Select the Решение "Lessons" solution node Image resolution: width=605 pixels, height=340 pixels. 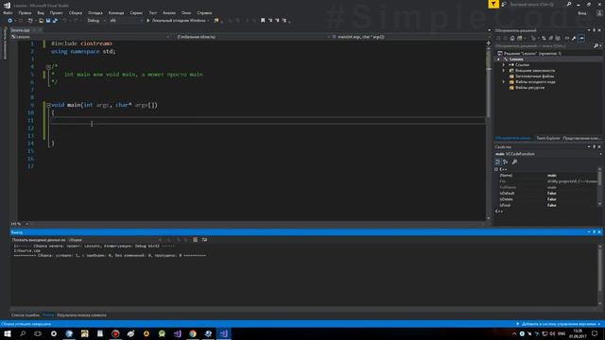pos(529,54)
